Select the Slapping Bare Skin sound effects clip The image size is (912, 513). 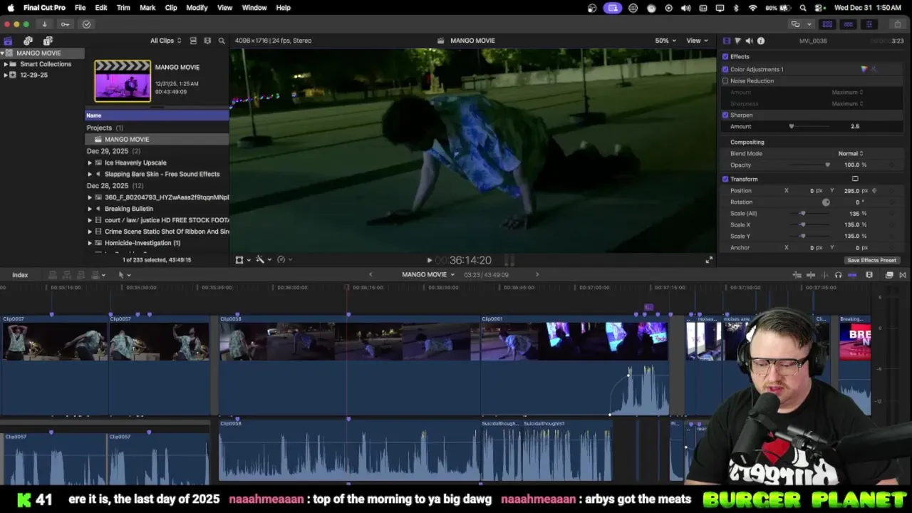pos(162,175)
